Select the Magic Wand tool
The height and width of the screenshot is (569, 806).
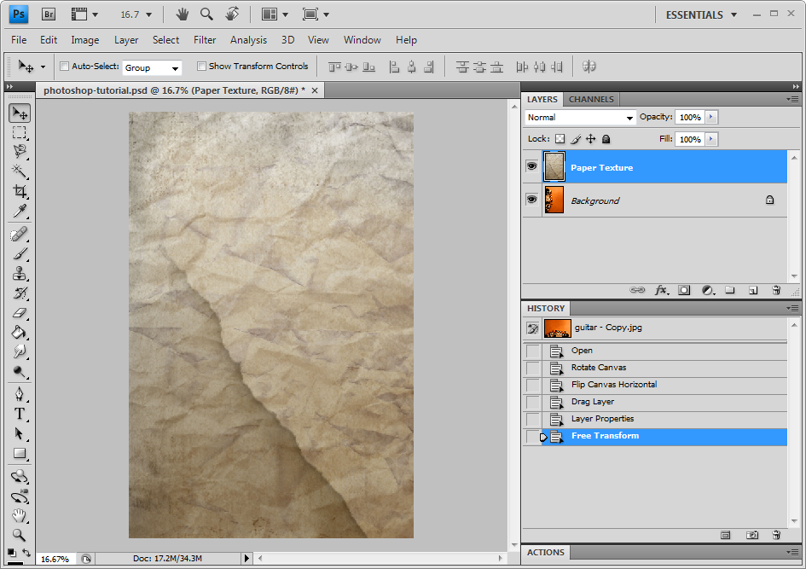pyautogui.click(x=19, y=171)
